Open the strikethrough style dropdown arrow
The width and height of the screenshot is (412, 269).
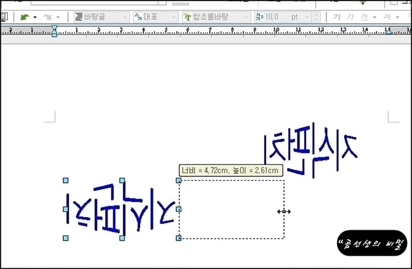397,17
